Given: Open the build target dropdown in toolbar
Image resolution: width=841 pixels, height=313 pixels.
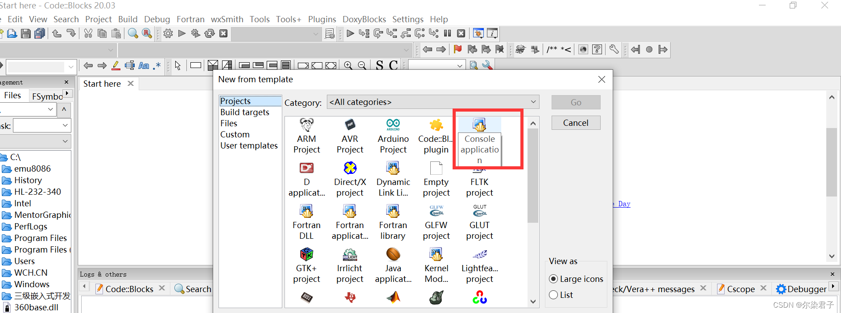Looking at the screenshot, I should (276, 34).
